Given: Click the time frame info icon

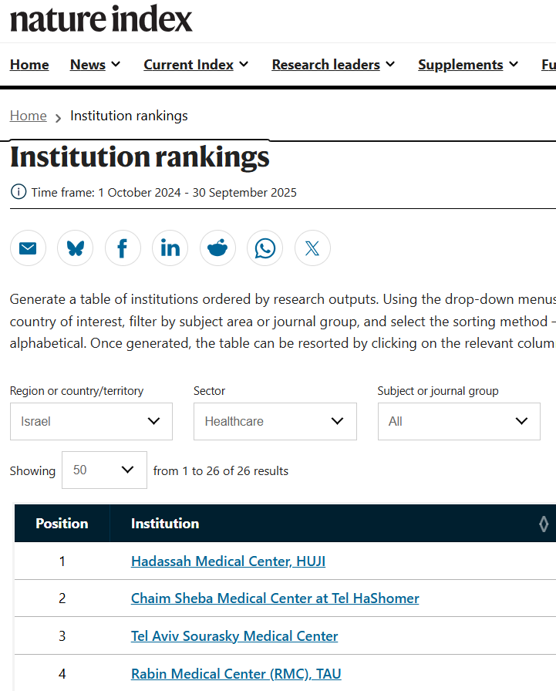Looking at the screenshot, I should pyautogui.click(x=18, y=192).
